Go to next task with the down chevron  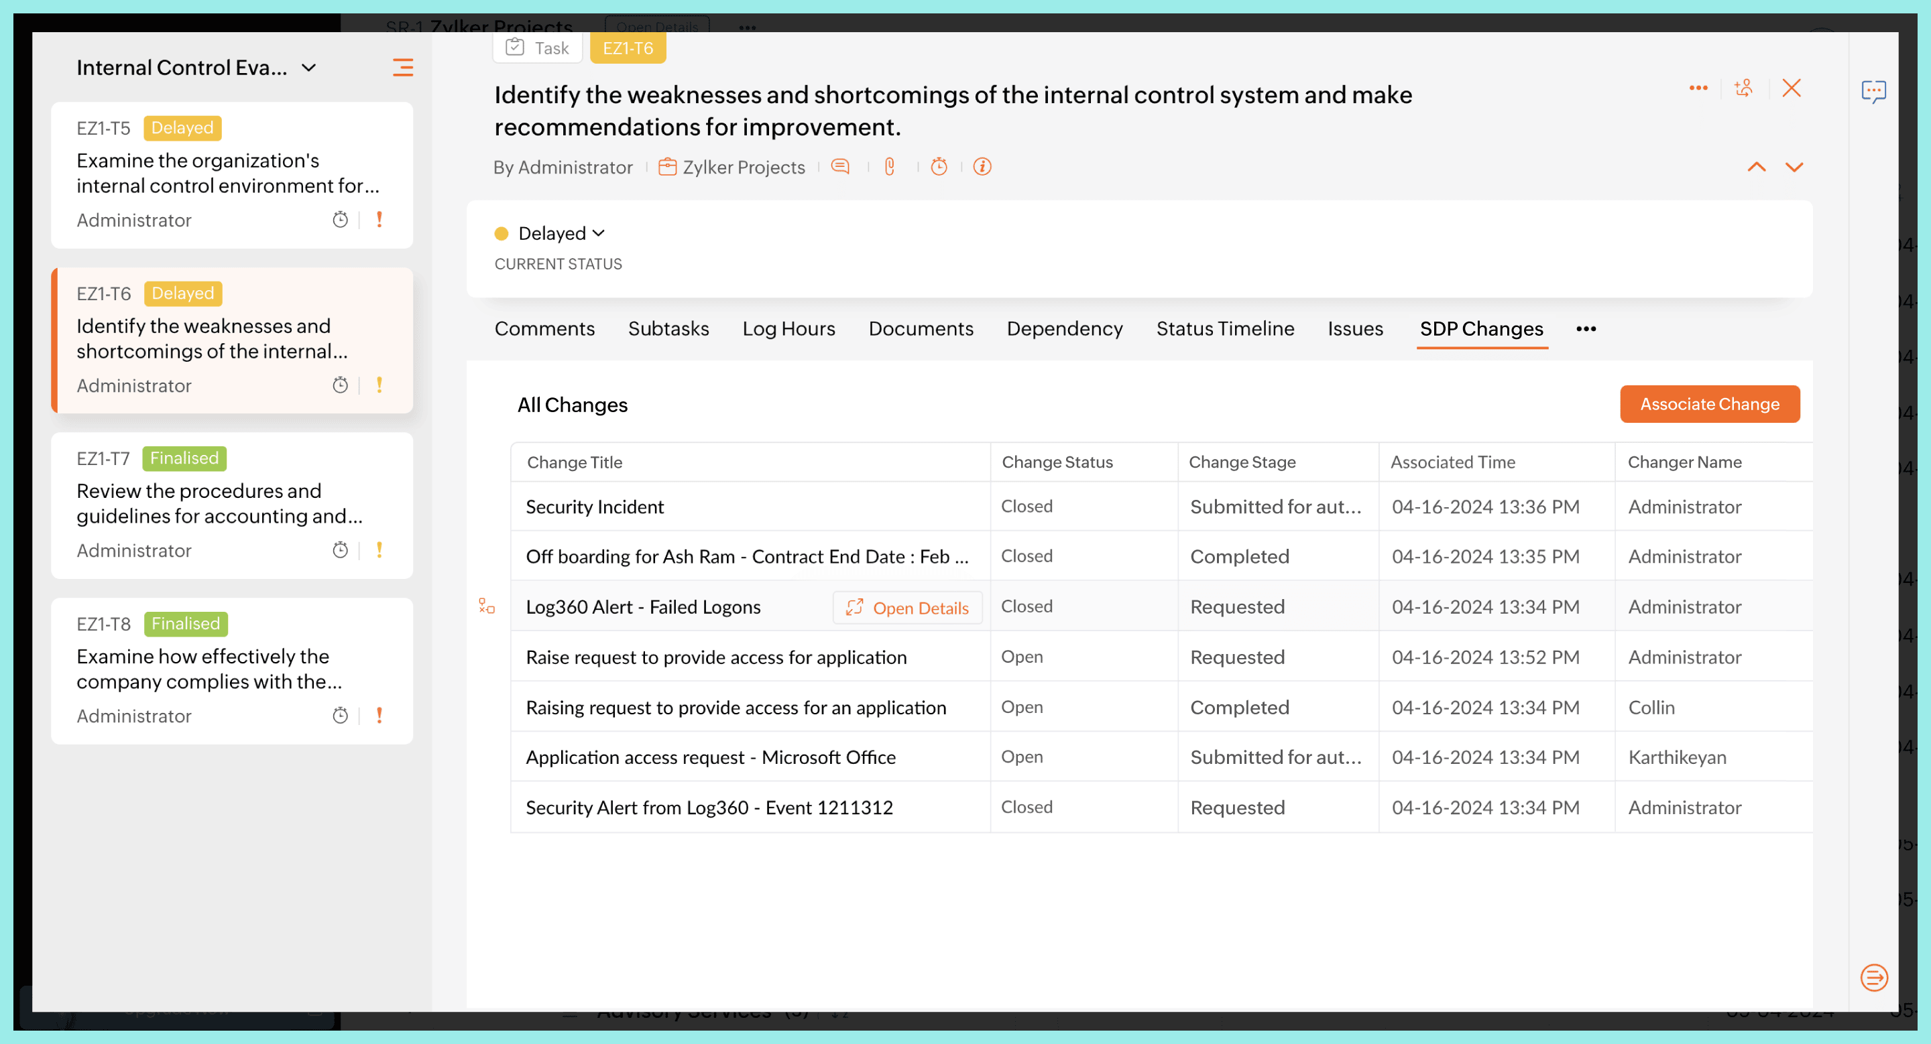click(x=1794, y=167)
